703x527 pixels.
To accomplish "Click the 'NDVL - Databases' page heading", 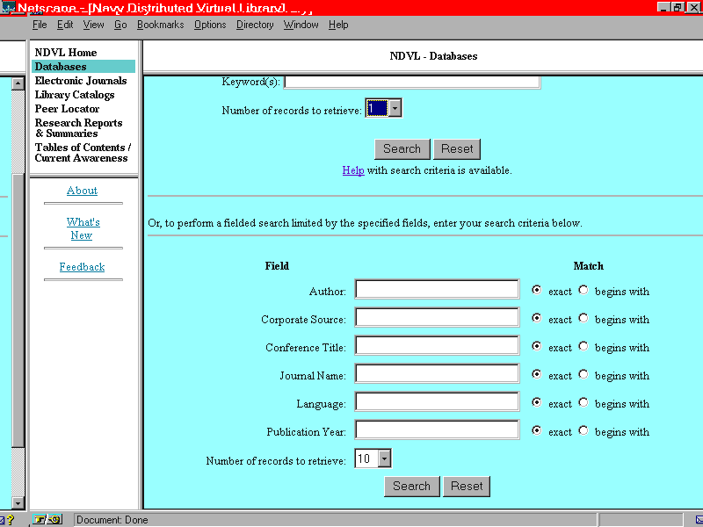I will point(433,56).
